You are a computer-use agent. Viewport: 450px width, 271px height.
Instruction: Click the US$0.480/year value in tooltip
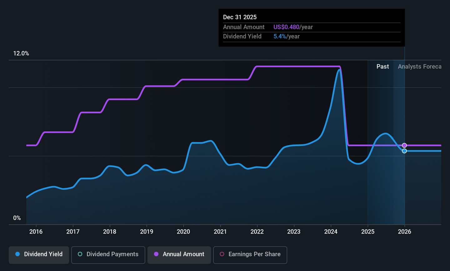pos(293,27)
